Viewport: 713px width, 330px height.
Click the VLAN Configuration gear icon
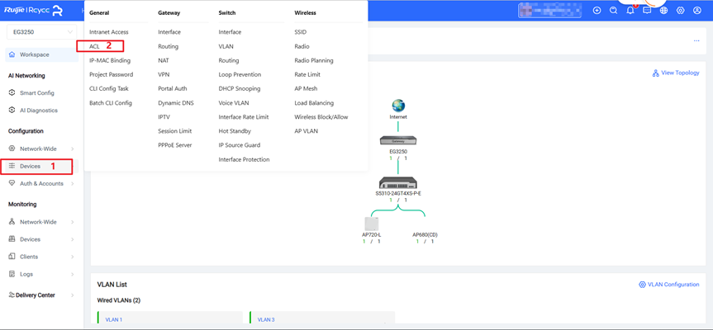pos(642,285)
